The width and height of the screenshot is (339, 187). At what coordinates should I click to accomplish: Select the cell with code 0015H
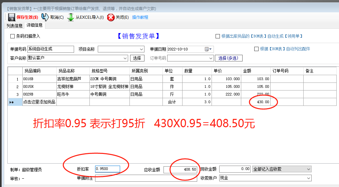[39, 86]
